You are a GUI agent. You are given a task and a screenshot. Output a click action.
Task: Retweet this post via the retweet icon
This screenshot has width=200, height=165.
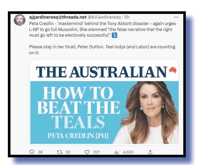pyautogui.click(x=59, y=152)
